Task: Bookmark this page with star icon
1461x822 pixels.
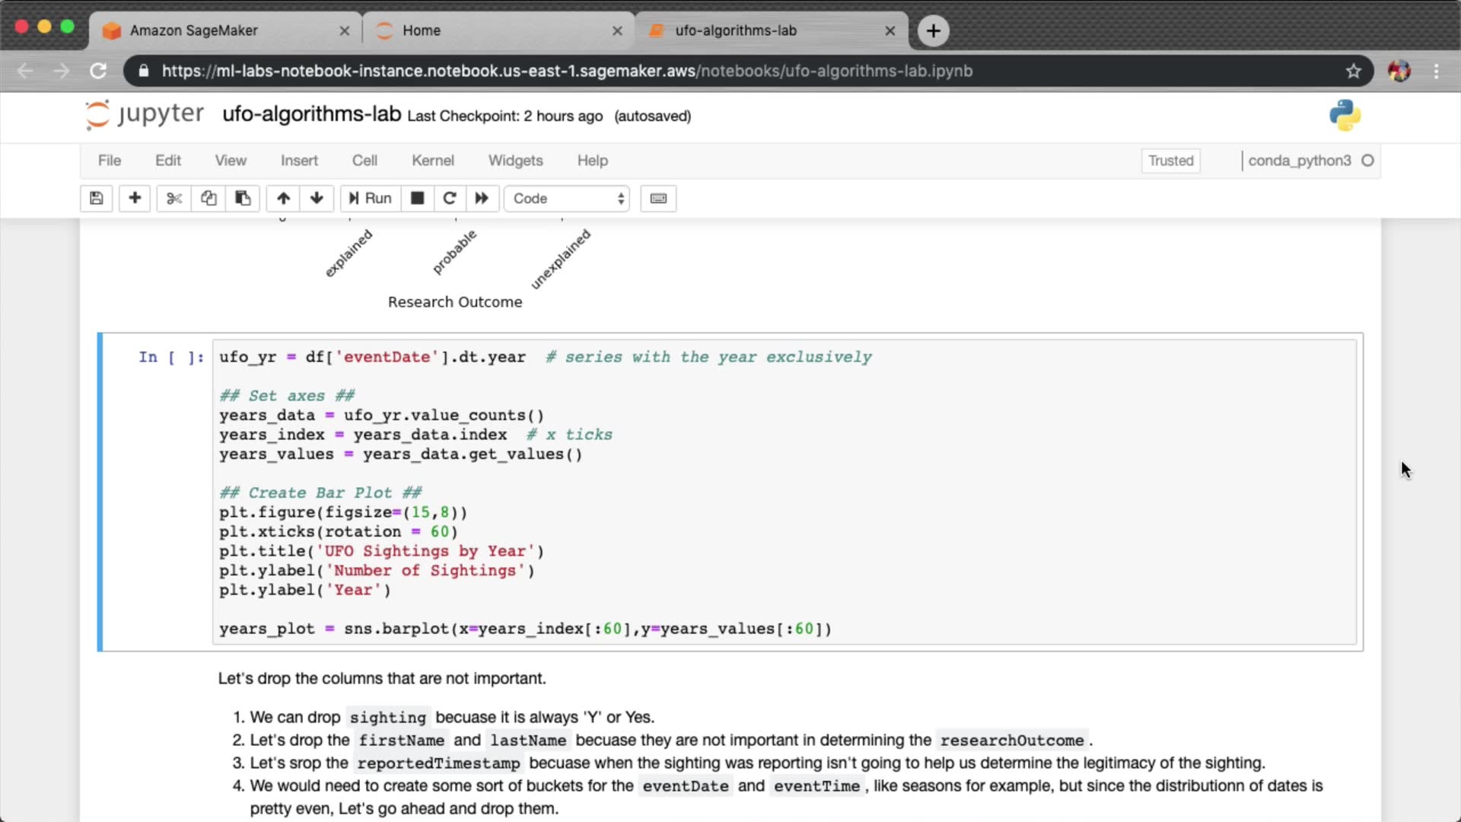Action: pyautogui.click(x=1353, y=71)
